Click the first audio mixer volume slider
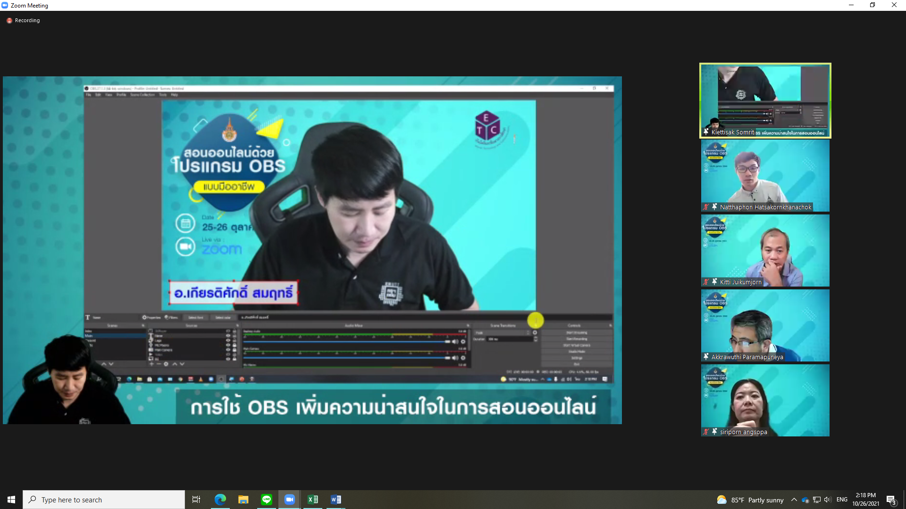 pyautogui.click(x=347, y=342)
